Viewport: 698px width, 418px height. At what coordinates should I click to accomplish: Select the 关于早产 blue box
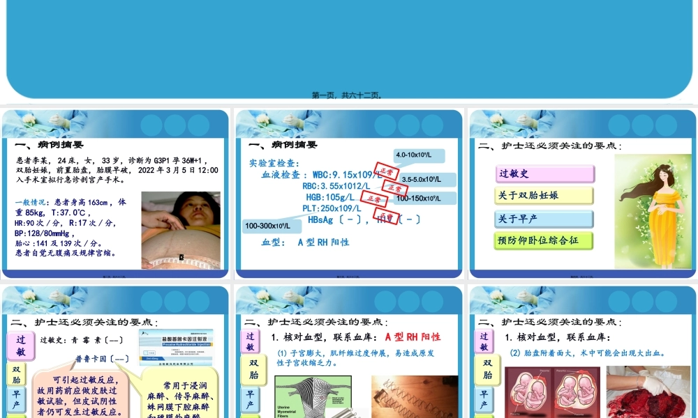pyautogui.click(x=544, y=218)
